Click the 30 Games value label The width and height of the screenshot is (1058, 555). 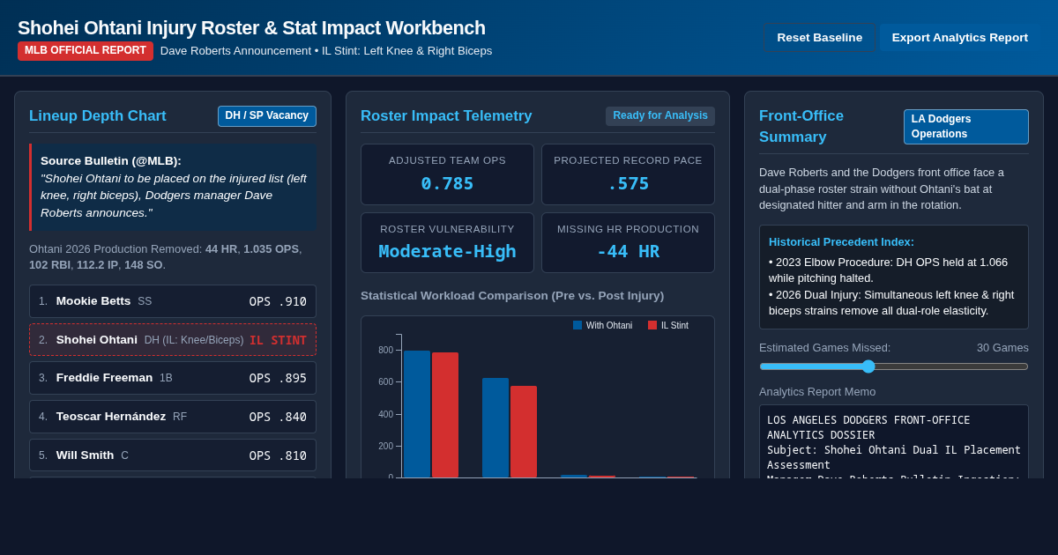tap(1002, 348)
